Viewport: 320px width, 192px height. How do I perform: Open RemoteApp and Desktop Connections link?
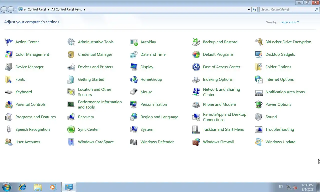(x=224, y=117)
